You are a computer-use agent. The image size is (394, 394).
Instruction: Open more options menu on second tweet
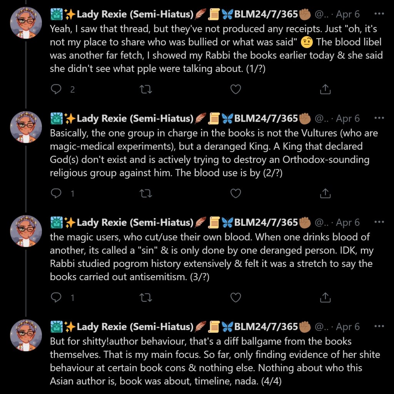[379, 118]
